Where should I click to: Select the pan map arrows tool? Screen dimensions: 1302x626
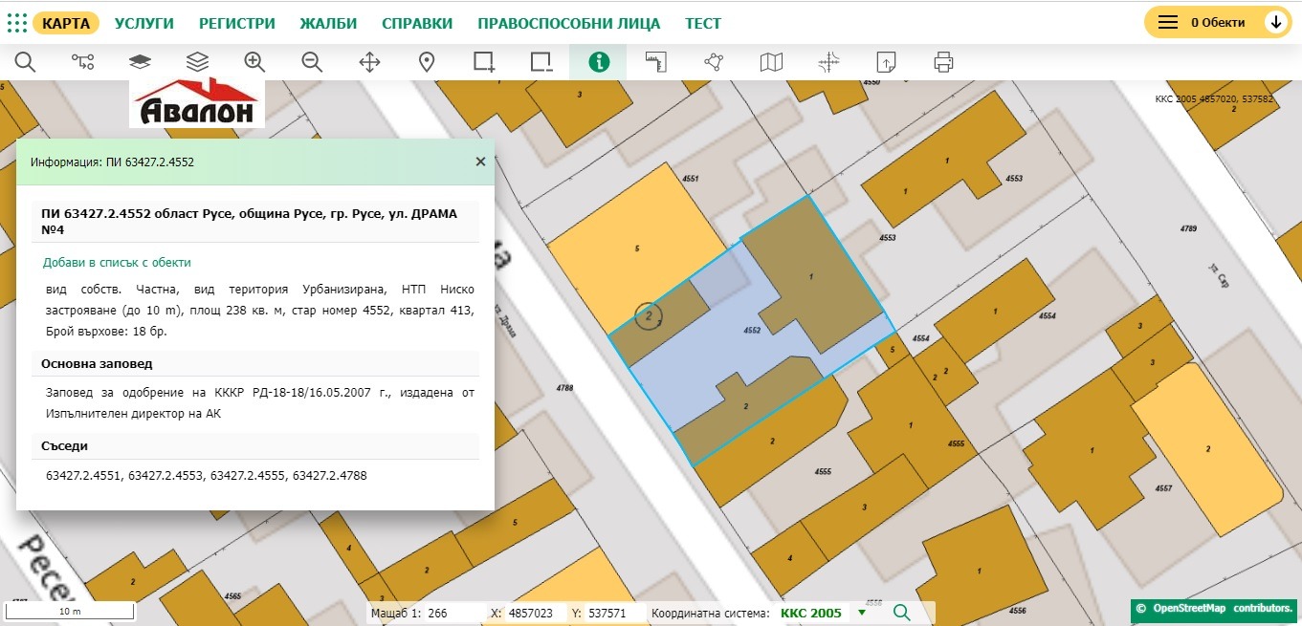369,62
